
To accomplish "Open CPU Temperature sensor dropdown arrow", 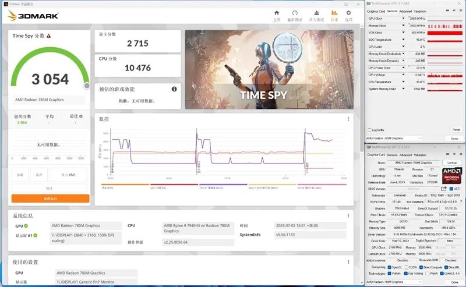I will 403,82.
